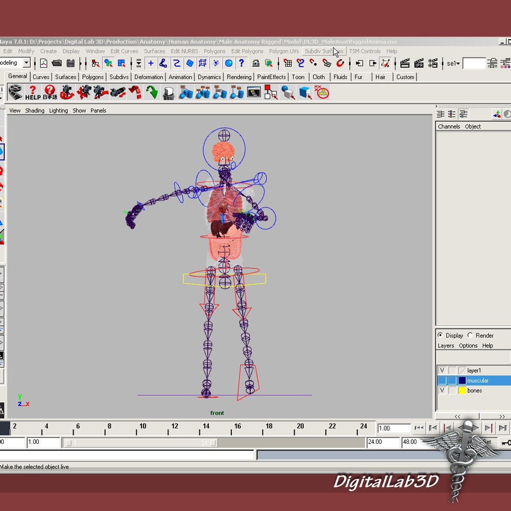Click the lock current selection icon
511x511 pixels.
pyautogui.click(x=256, y=63)
